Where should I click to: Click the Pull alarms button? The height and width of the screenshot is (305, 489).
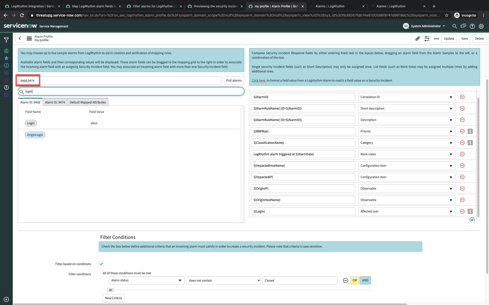[234, 81]
